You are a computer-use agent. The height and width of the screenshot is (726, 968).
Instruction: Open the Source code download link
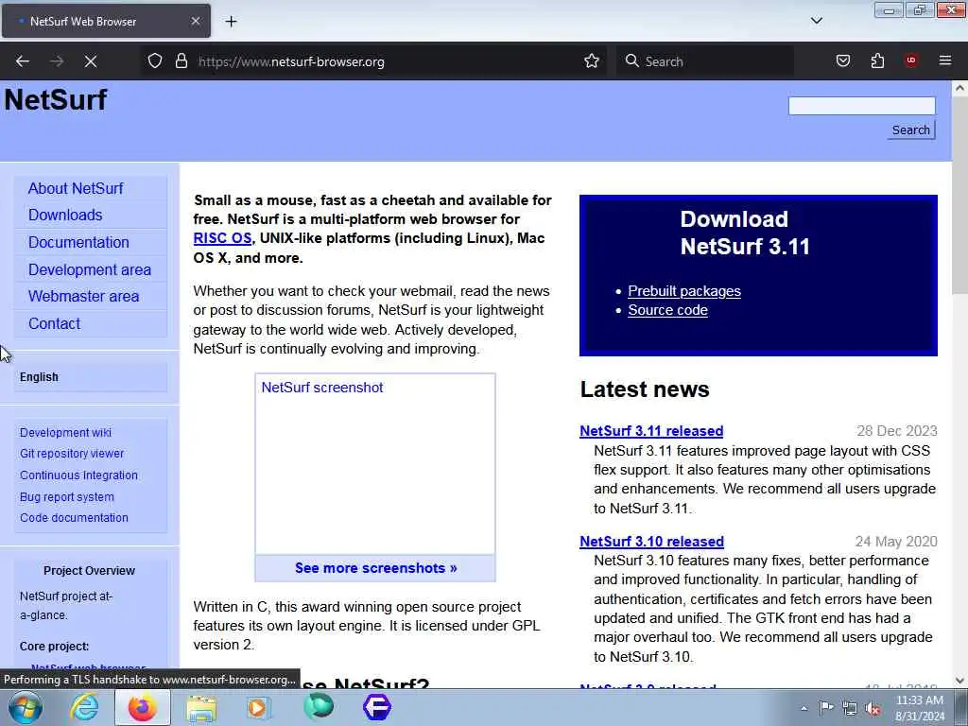pyautogui.click(x=667, y=310)
